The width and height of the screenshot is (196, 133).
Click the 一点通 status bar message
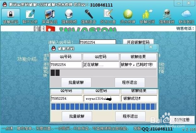pyautogui.click(x=65, y=128)
